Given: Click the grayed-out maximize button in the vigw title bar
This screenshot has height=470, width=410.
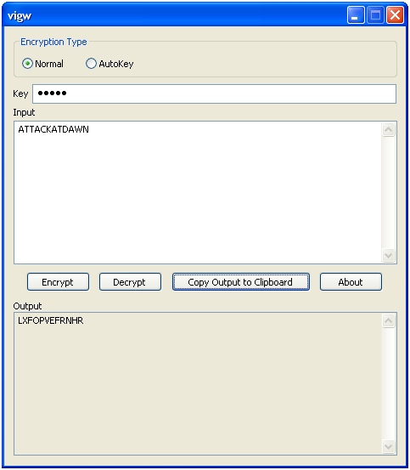Looking at the screenshot, I should click(375, 15).
